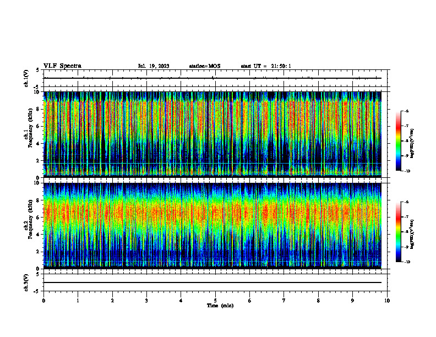This screenshot has width=436, height=337.
Task: Click the ch.1 spectrogram plot area
Action: (212, 134)
